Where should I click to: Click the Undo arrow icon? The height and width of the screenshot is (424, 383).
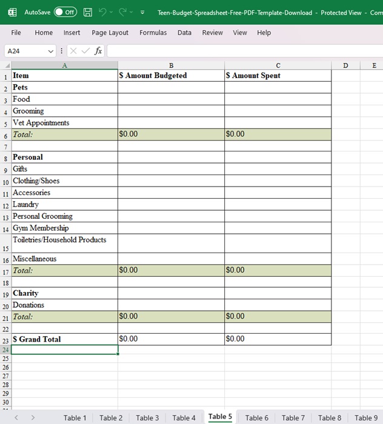[102, 12]
